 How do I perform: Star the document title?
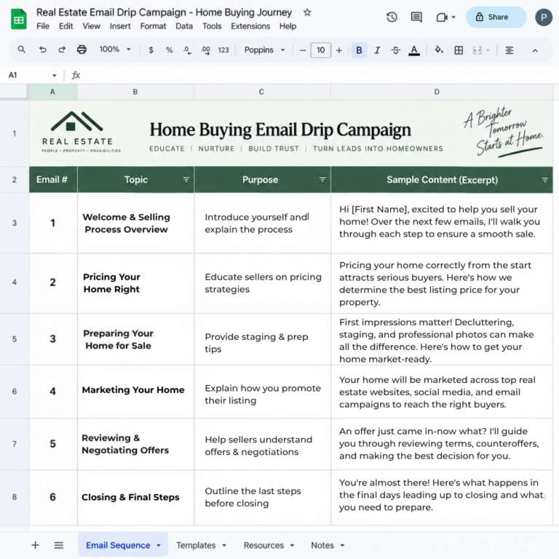pos(307,12)
